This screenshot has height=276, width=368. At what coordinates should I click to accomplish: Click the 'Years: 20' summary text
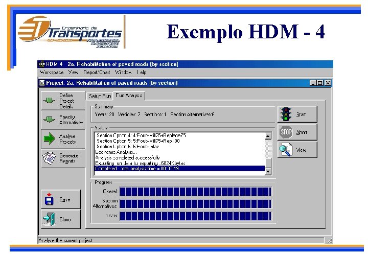(104, 114)
